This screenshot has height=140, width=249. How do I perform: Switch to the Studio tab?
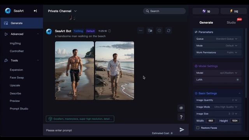(x=231, y=23)
